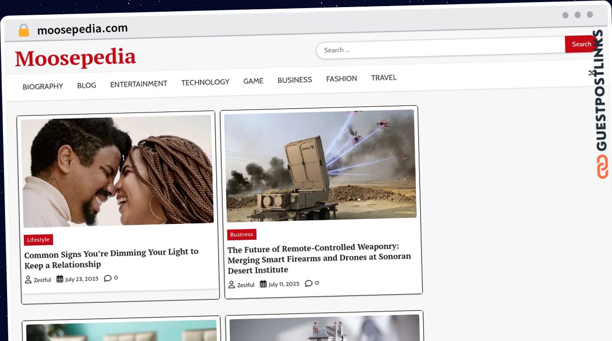Click the author icon beside Zestful on the Lifestyle post

click(28, 279)
